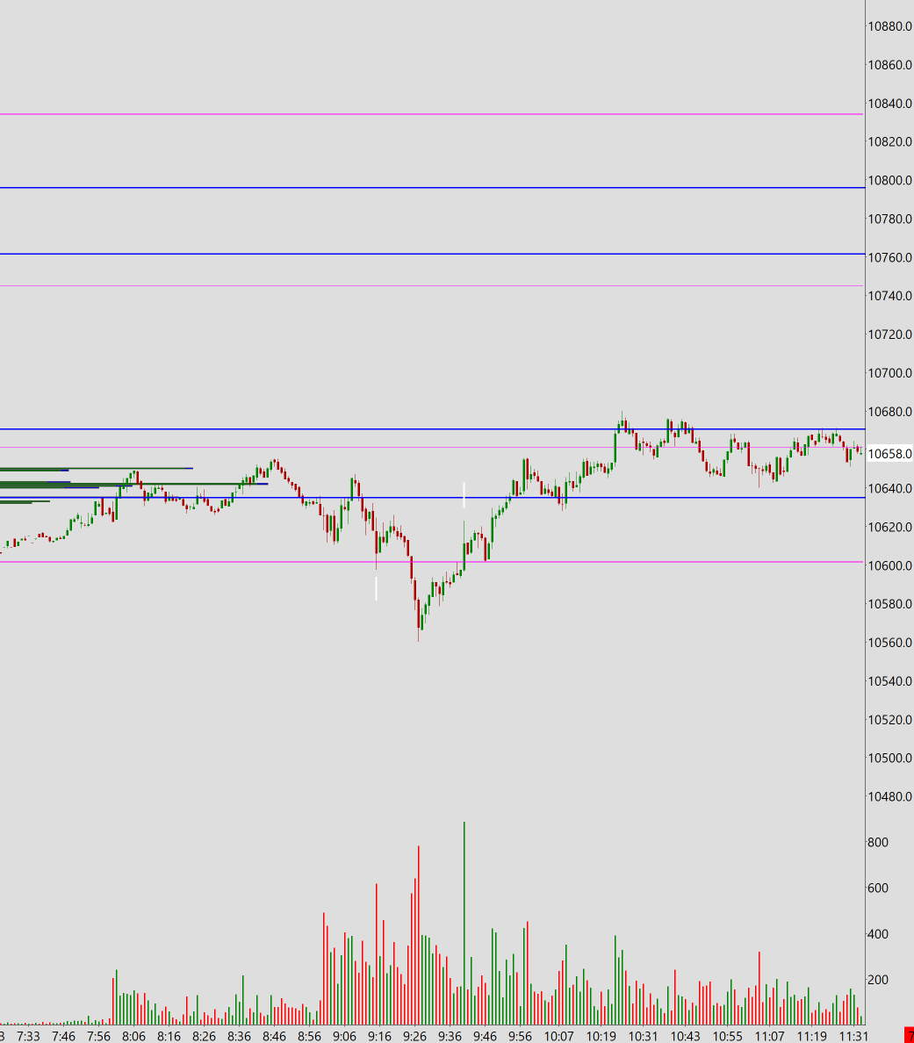Click the 10:31 time axis label
The width and height of the screenshot is (914, 1043).
tap(644, 1036)
